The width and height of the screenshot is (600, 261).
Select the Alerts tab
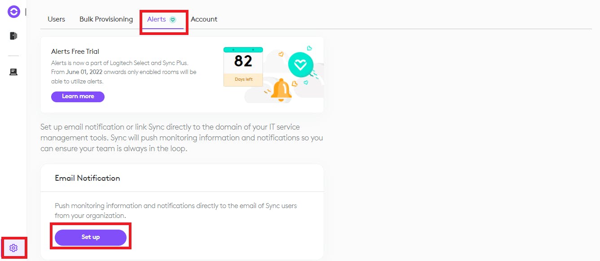coord(157,19)
